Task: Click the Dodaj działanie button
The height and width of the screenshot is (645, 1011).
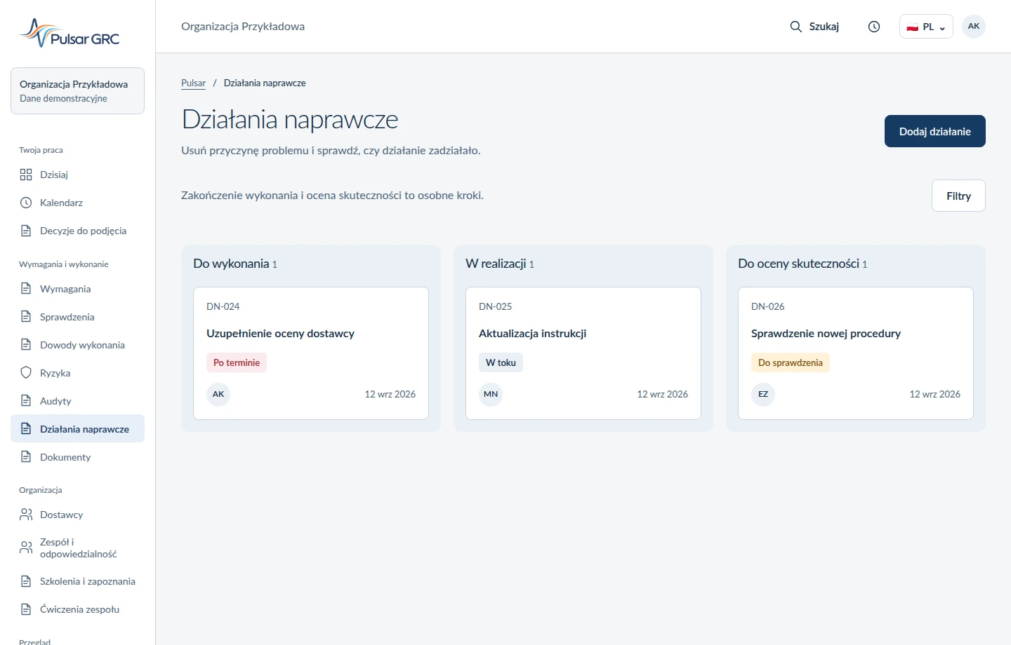Action: [935, 131]
